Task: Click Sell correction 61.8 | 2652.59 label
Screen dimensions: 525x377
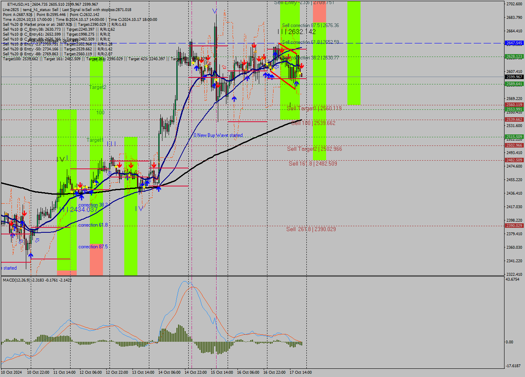Action: [310, 42]
